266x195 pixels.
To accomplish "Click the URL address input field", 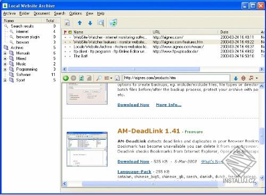I will 177,78.
